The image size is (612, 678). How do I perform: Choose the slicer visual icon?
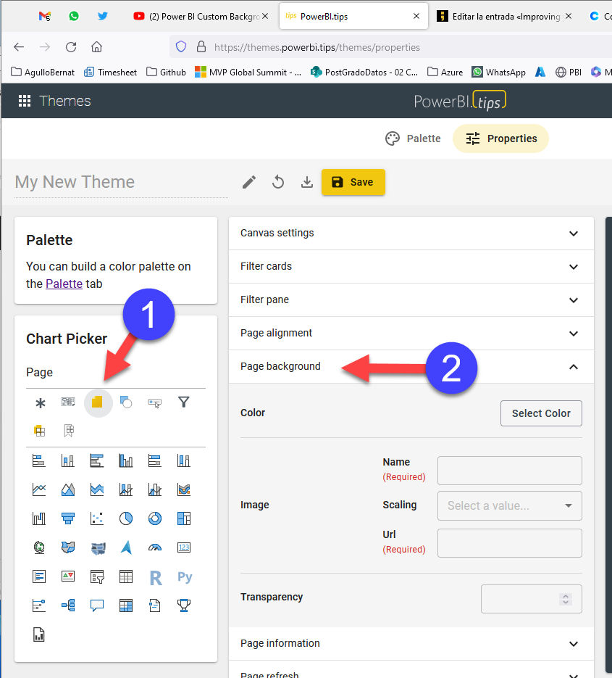[97, 576]
